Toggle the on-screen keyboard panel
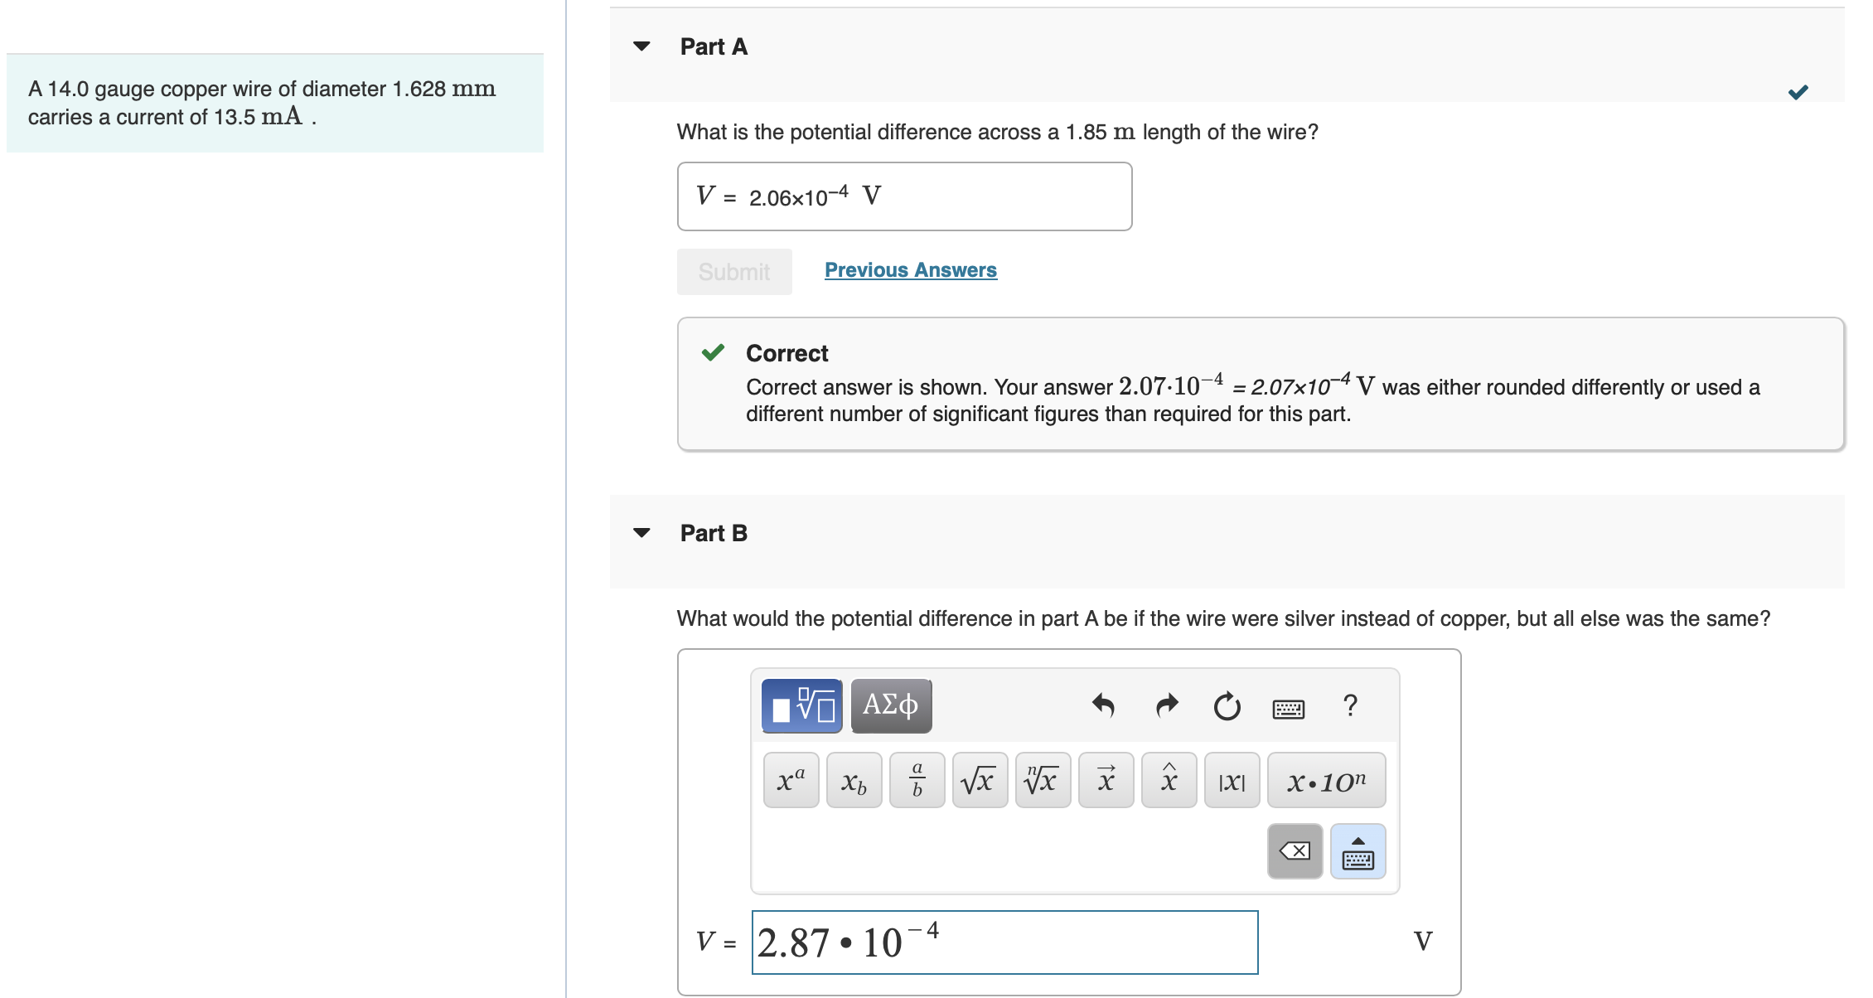Screen dimensions: 1873x998 (1358, 851)
